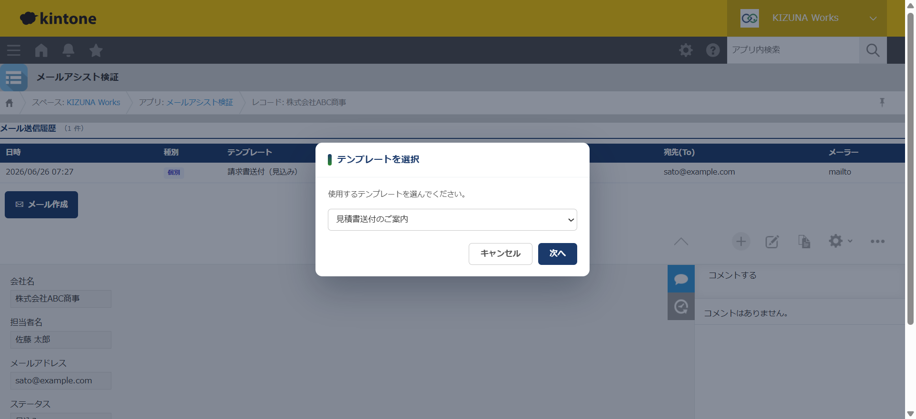The width and height of the screenshot is (916, 419).
Task: Click the 宛先(To) column header
Action: [679, 152]
